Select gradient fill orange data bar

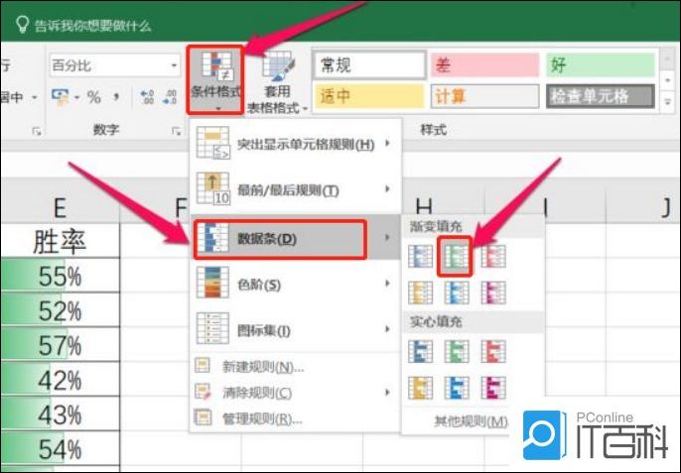(421, 293)
